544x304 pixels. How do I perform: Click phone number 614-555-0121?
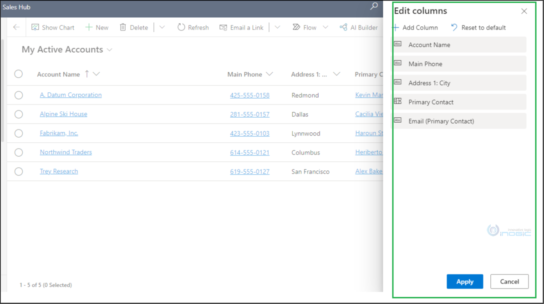[250, 152]
